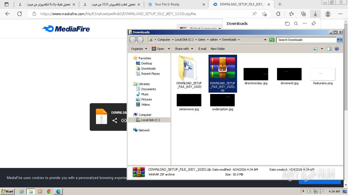This screenshot has height=195, width=348.
Task: Expand the Organize dropdown menu
Action: (139, 49)
